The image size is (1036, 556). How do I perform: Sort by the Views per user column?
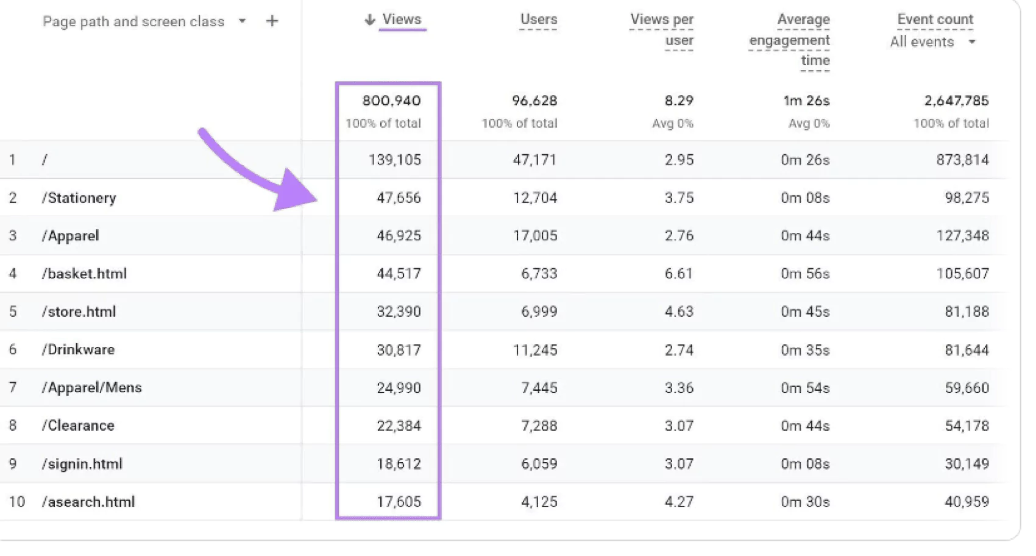pyautogui.click(x=661, y=29)
